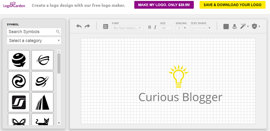Expand the magic wand dropdown arrow
Screen dimensions: 270x131
(x=248, y=26)
